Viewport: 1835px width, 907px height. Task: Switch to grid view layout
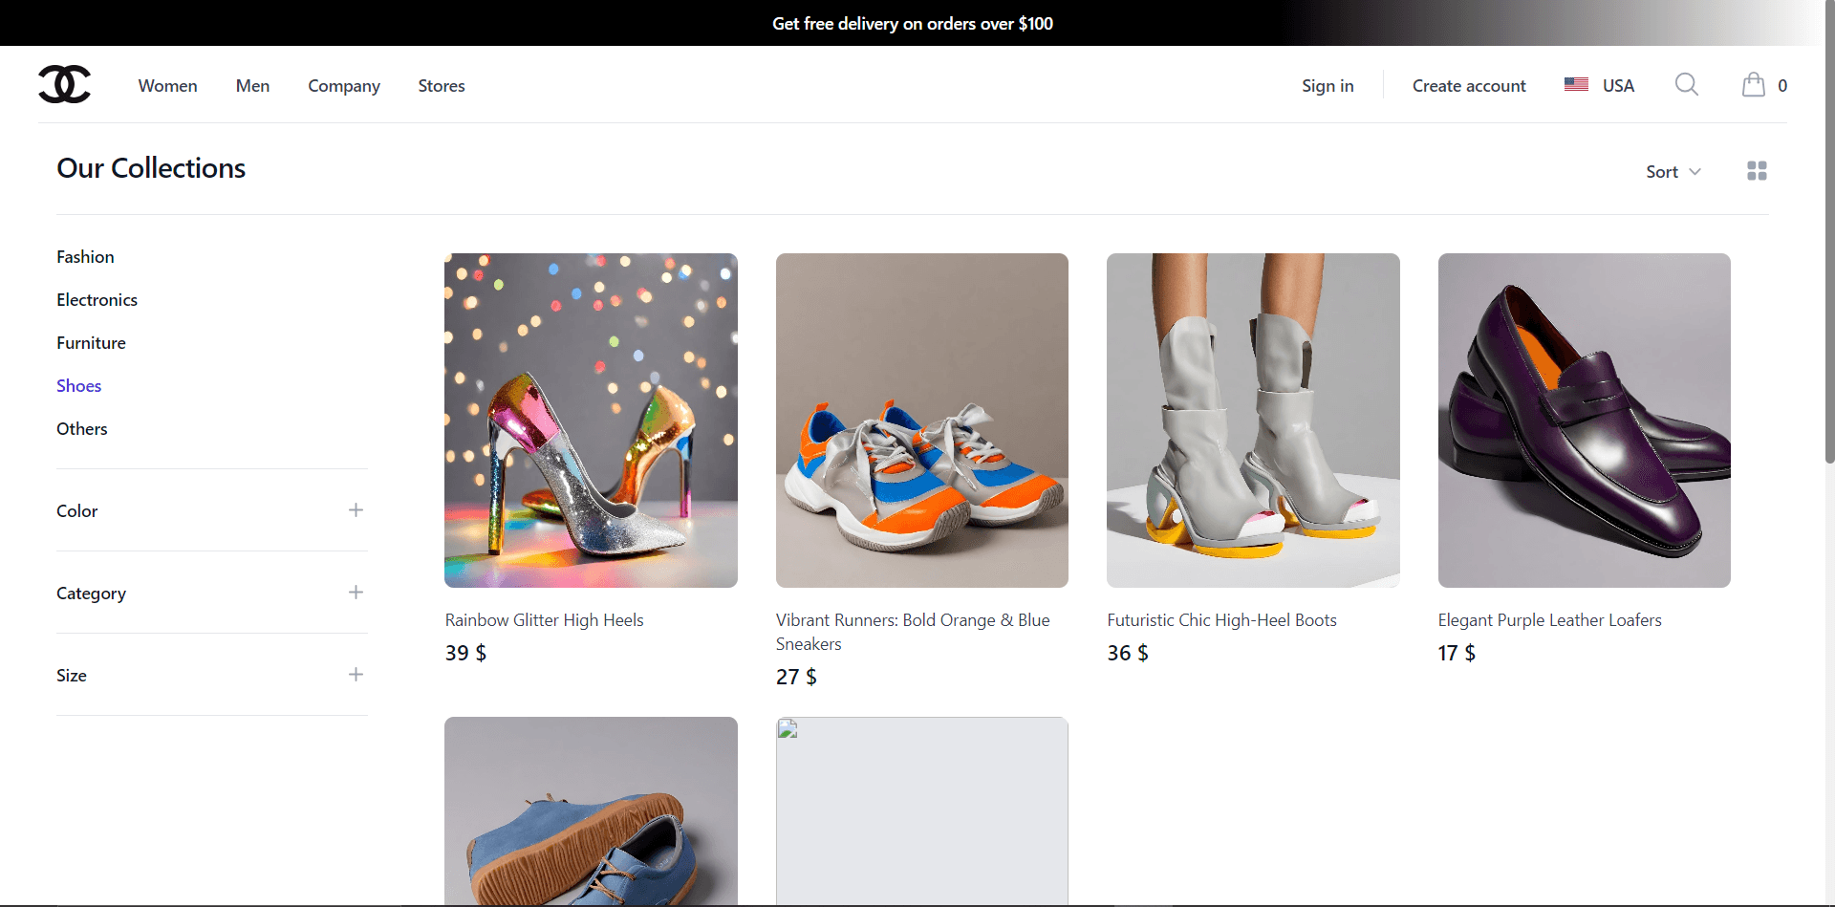[x=1757, y=170]
